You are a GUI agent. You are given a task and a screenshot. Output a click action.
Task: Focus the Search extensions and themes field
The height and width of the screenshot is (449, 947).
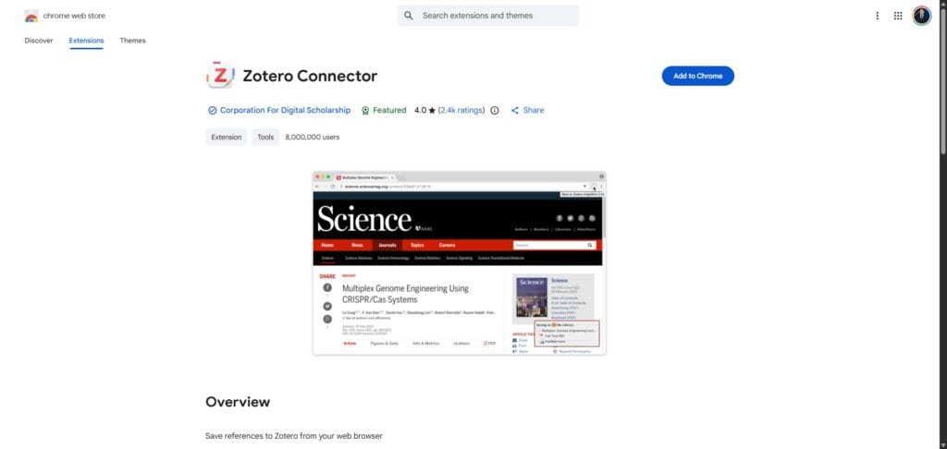click(x=488, y=16)
